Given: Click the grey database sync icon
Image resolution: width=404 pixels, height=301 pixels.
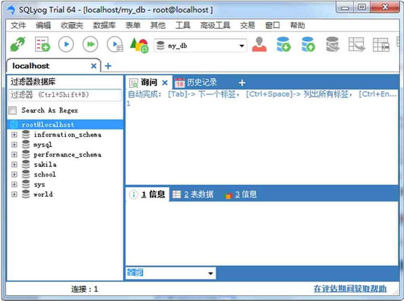Looking at the screenshot, I should tap(332, 44).
